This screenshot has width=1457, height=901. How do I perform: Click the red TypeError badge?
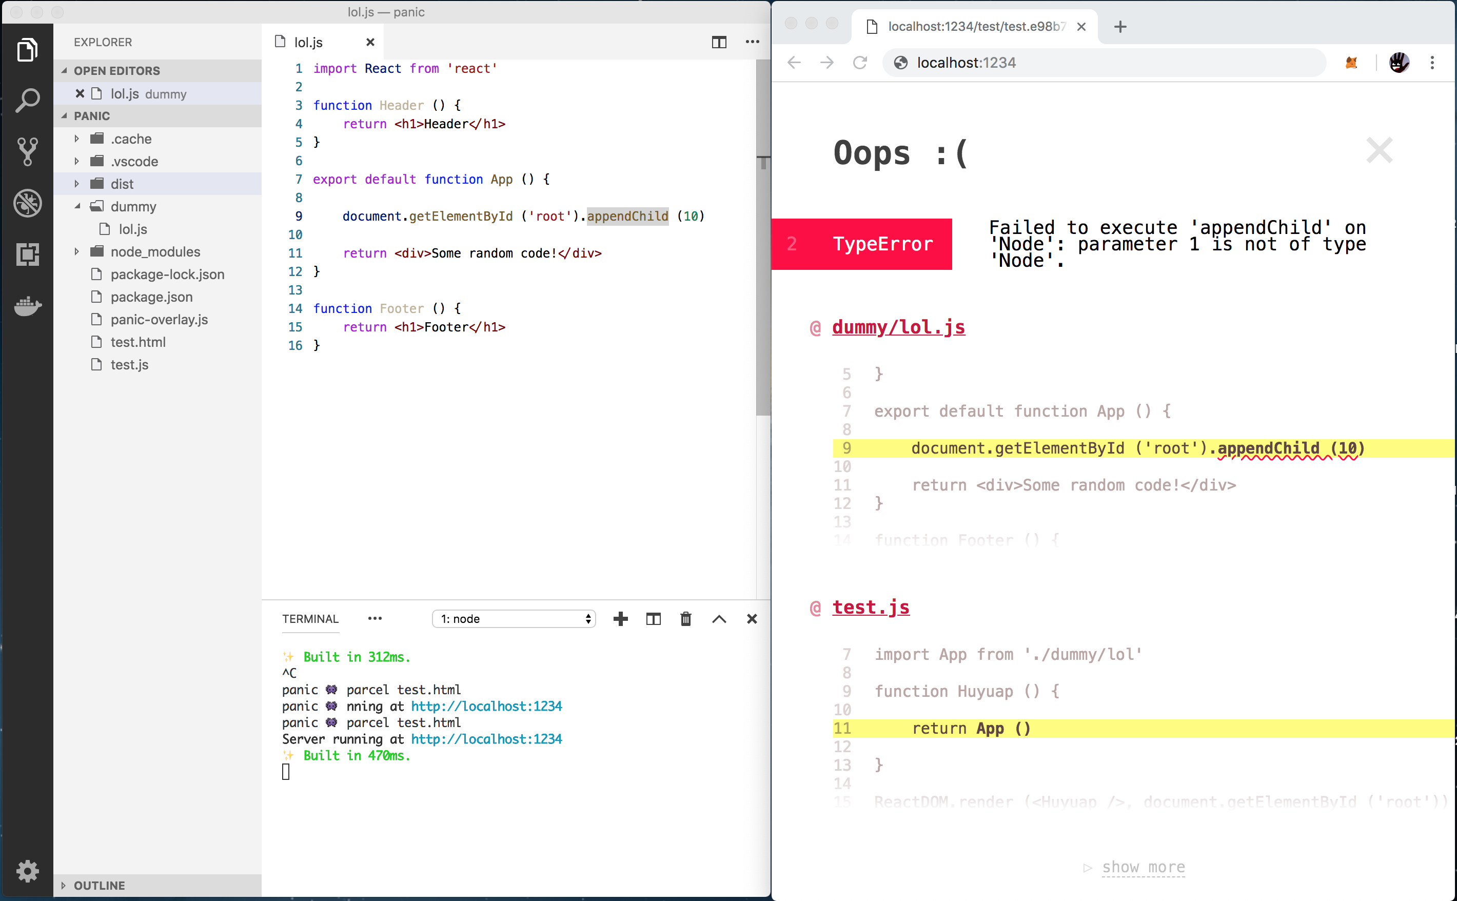(x=861, y=244)
